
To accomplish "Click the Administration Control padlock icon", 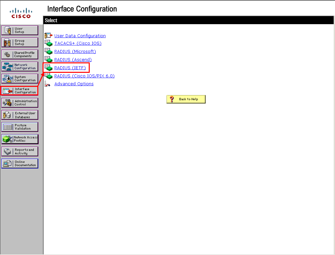I will [7, 103].
